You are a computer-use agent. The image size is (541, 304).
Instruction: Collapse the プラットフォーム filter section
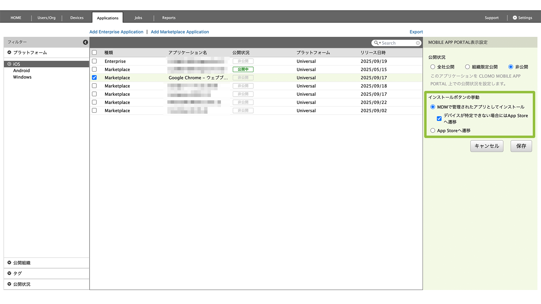coord(9,53)
